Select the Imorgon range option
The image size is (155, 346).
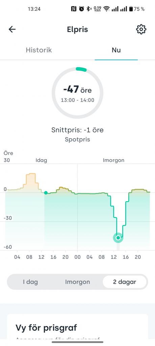click(x=77, y=282)
